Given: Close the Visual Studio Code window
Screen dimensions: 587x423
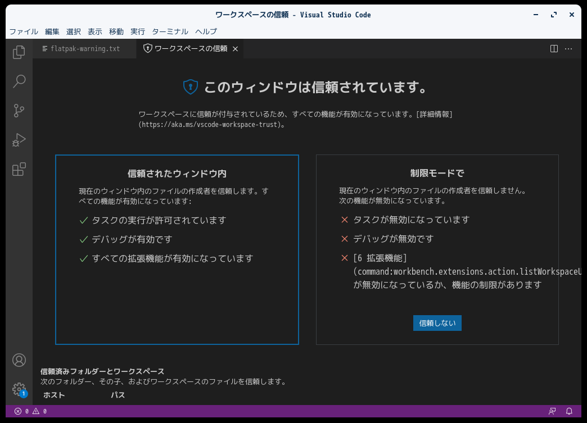Looking at the screenshot, I should pyautogui.click(x=572, y=15).
